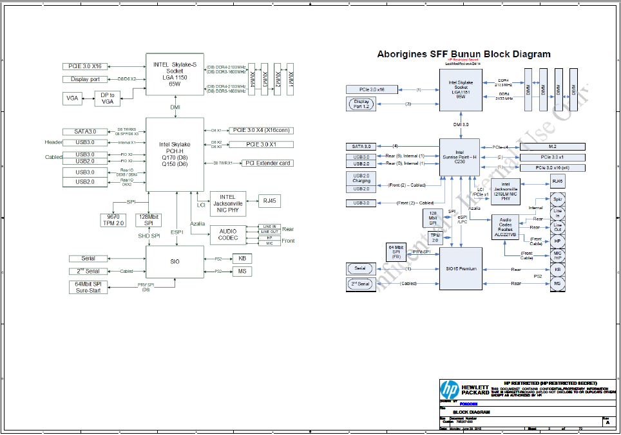Click the 'MS' circle connected to SIO15 Premium
This screenshot has width=621, height=435.
(557, 284)
